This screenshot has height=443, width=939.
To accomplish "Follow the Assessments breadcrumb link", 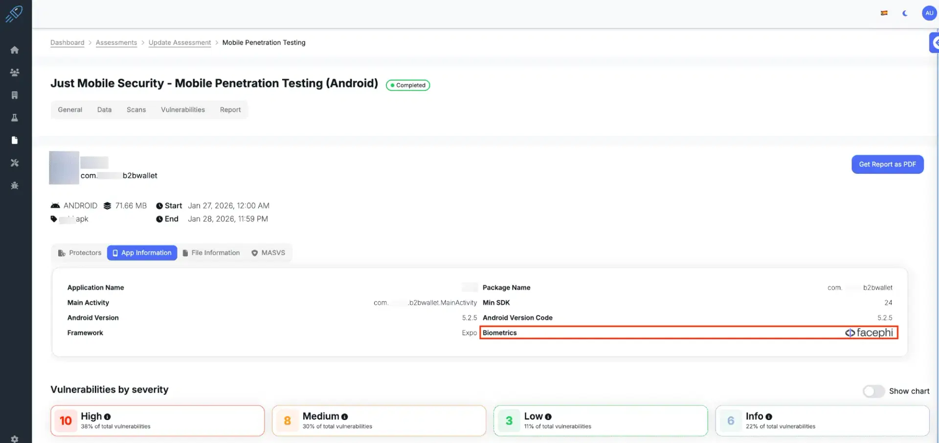I will coord(116,43).
